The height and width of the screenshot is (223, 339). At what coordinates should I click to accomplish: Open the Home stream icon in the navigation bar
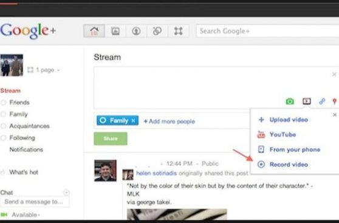tap(94, 31)
